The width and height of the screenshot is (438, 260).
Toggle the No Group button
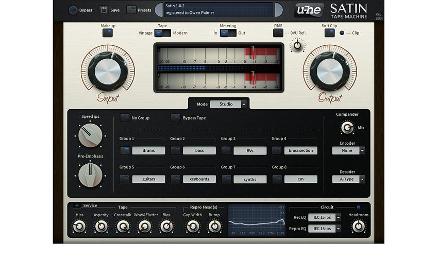point(125,118)
